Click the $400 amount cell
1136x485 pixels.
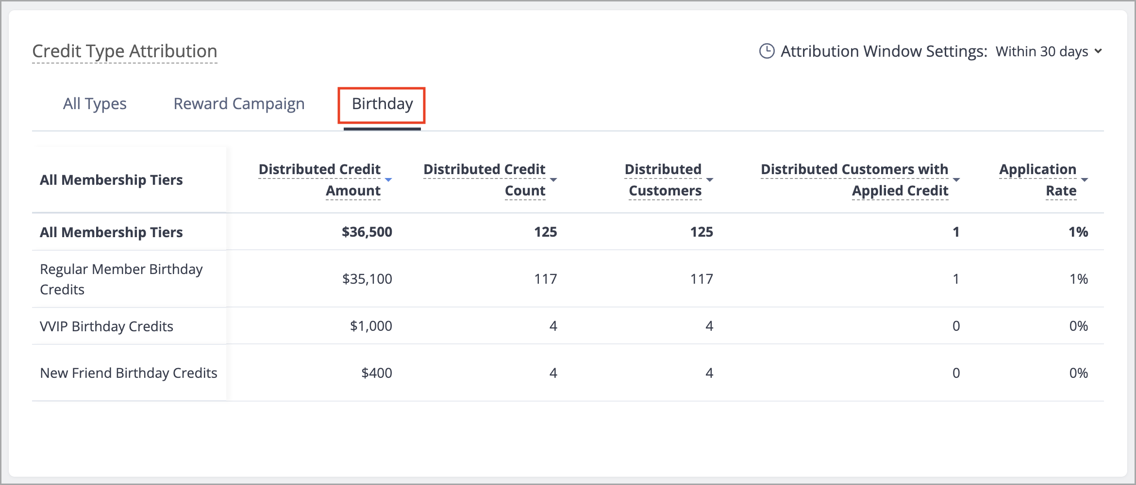click(x=377, y=373)
